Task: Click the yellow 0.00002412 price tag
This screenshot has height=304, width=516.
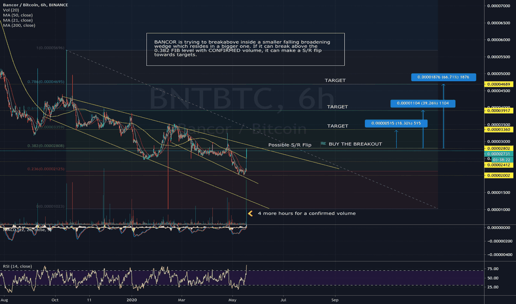Action: click(498, 165)
